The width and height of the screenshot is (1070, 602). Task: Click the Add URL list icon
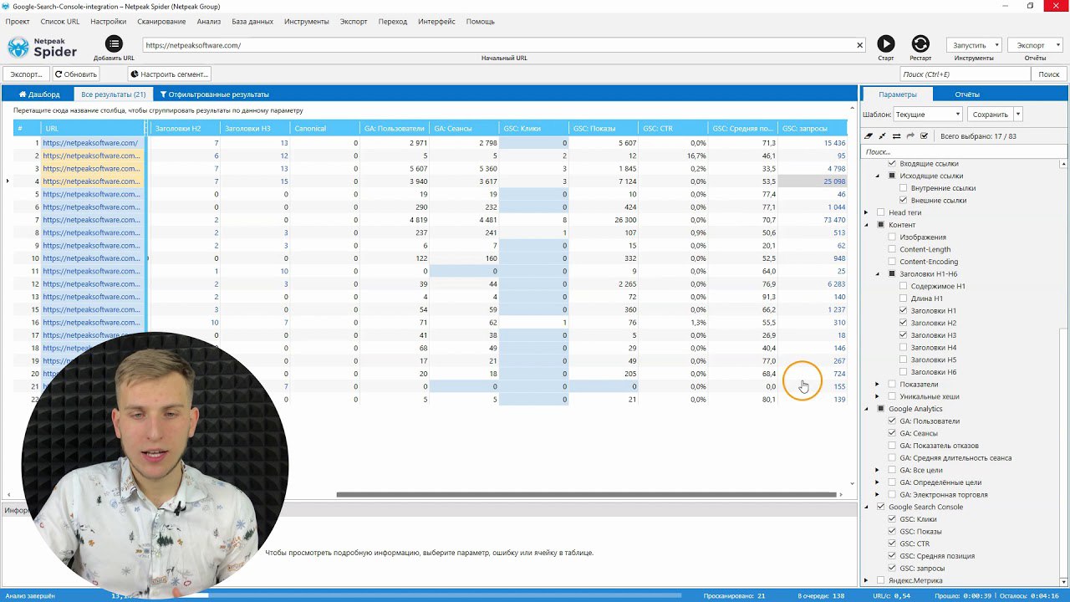point(114,43)
